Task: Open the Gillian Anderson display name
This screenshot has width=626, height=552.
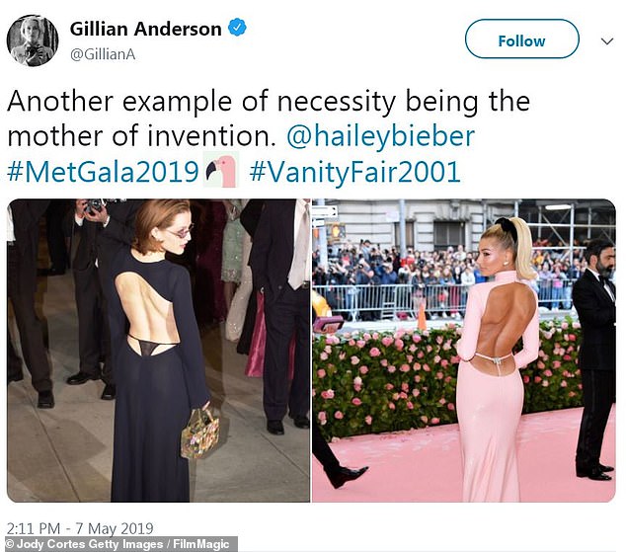Action: point(145,29)
